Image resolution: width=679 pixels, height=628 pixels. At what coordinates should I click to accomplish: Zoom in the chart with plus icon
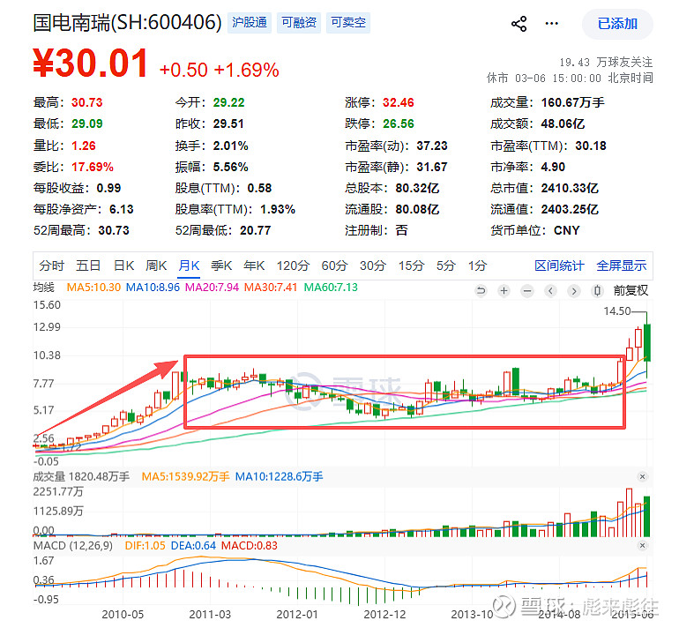point(504,290)
